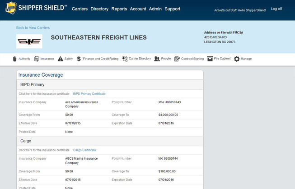The image size is (295, 189).
Task: Click the dollar sign Finance icon
Action: pos(79,59)
